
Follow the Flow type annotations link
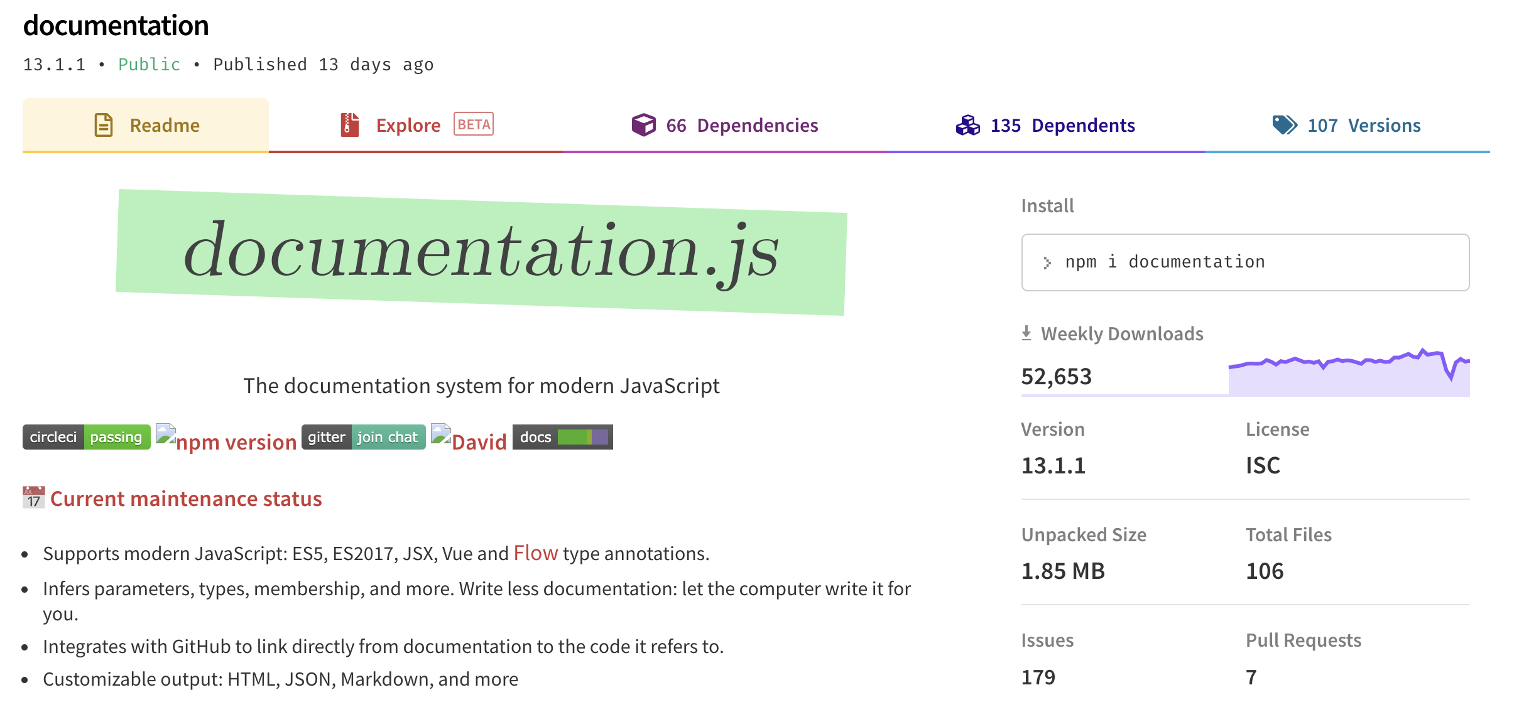[535, 553]
